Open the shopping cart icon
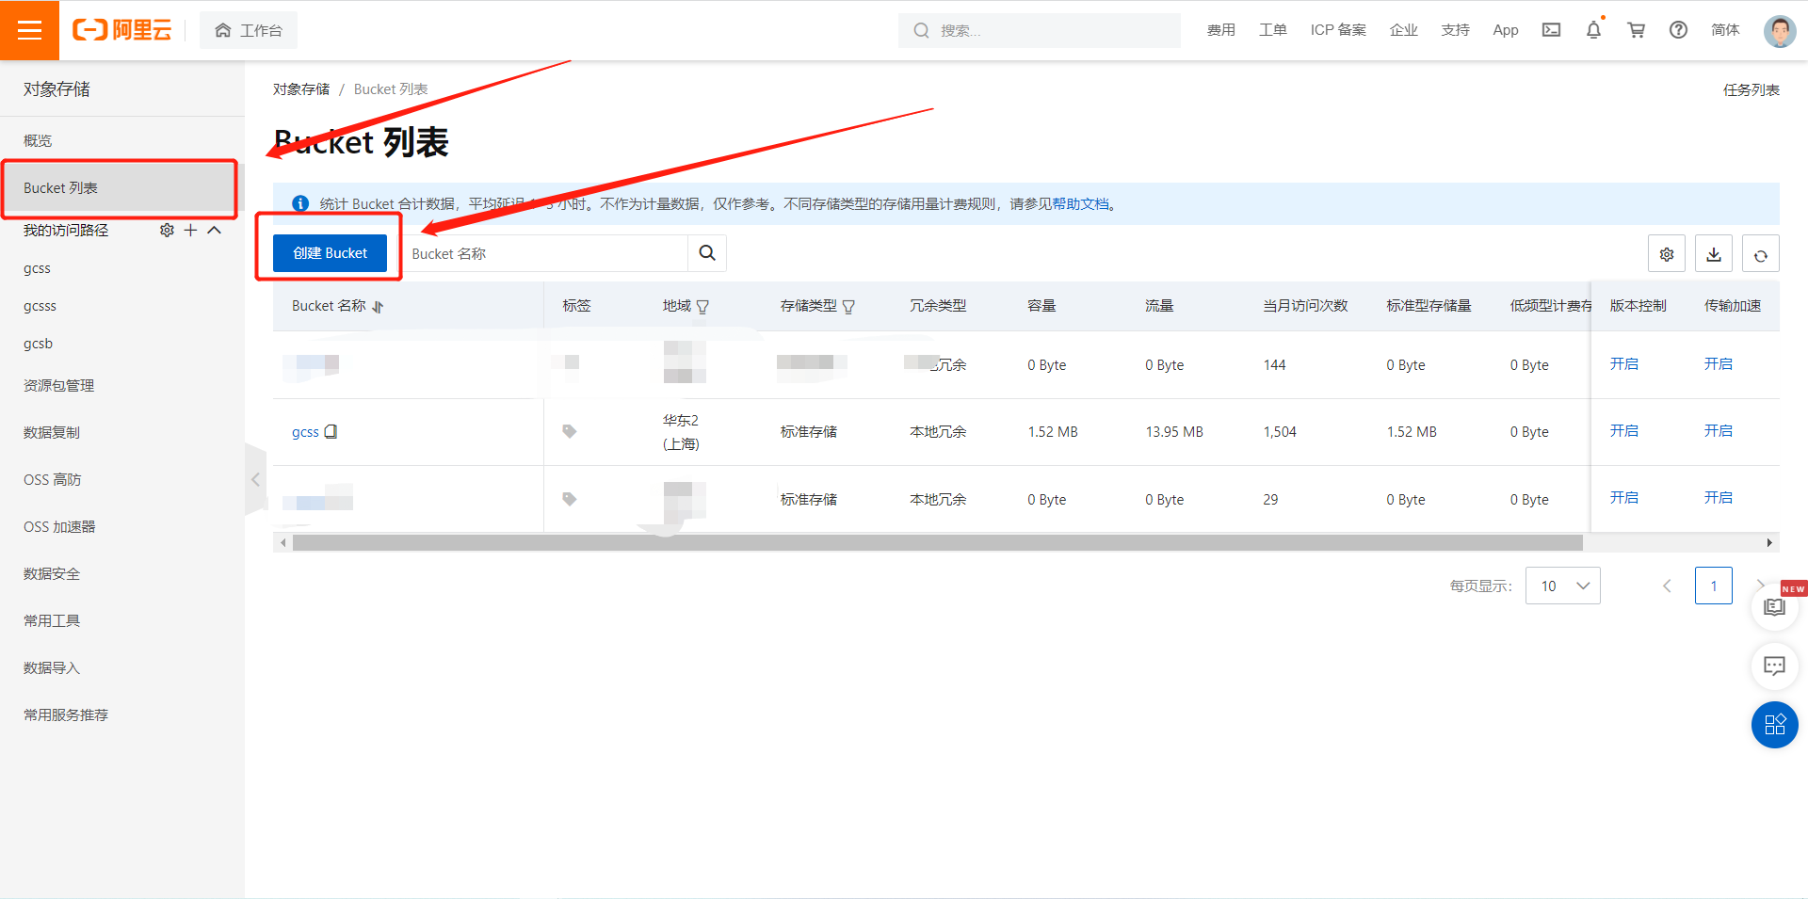This screenshot has width=1808, height=899. (x=1636, y=30)
